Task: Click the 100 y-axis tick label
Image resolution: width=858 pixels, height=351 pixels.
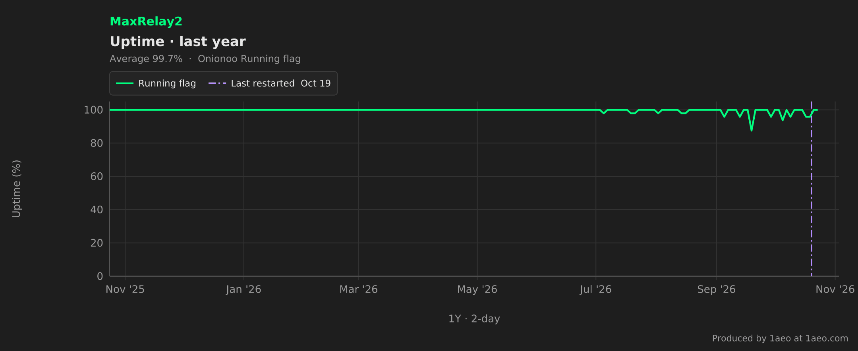Action: (93, 110)
